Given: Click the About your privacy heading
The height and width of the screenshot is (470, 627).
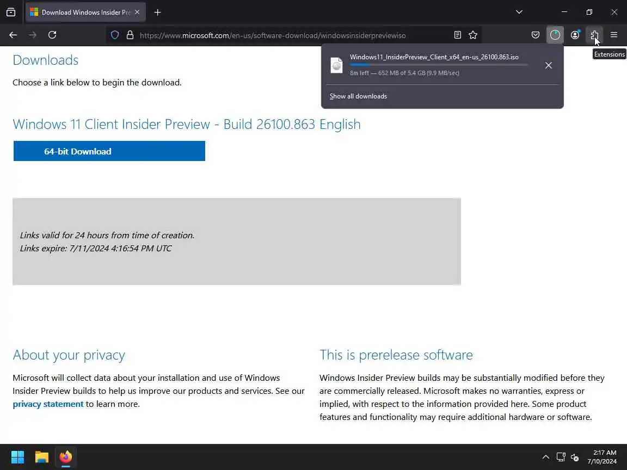Looking at the screenshot, I should coord(69,355).
